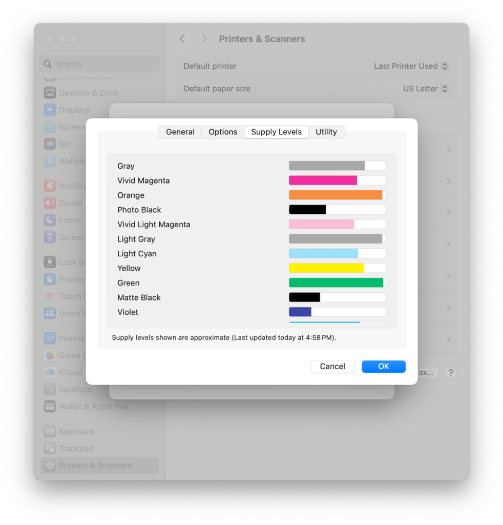
Task: Open the Default printer dropdown
Action: pyautogui.click(x=444, y=66)
